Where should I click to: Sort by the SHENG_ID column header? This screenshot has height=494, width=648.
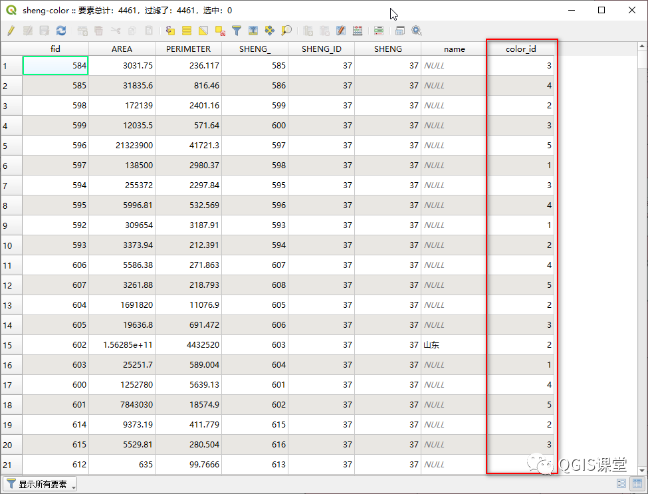coord(322,49)
